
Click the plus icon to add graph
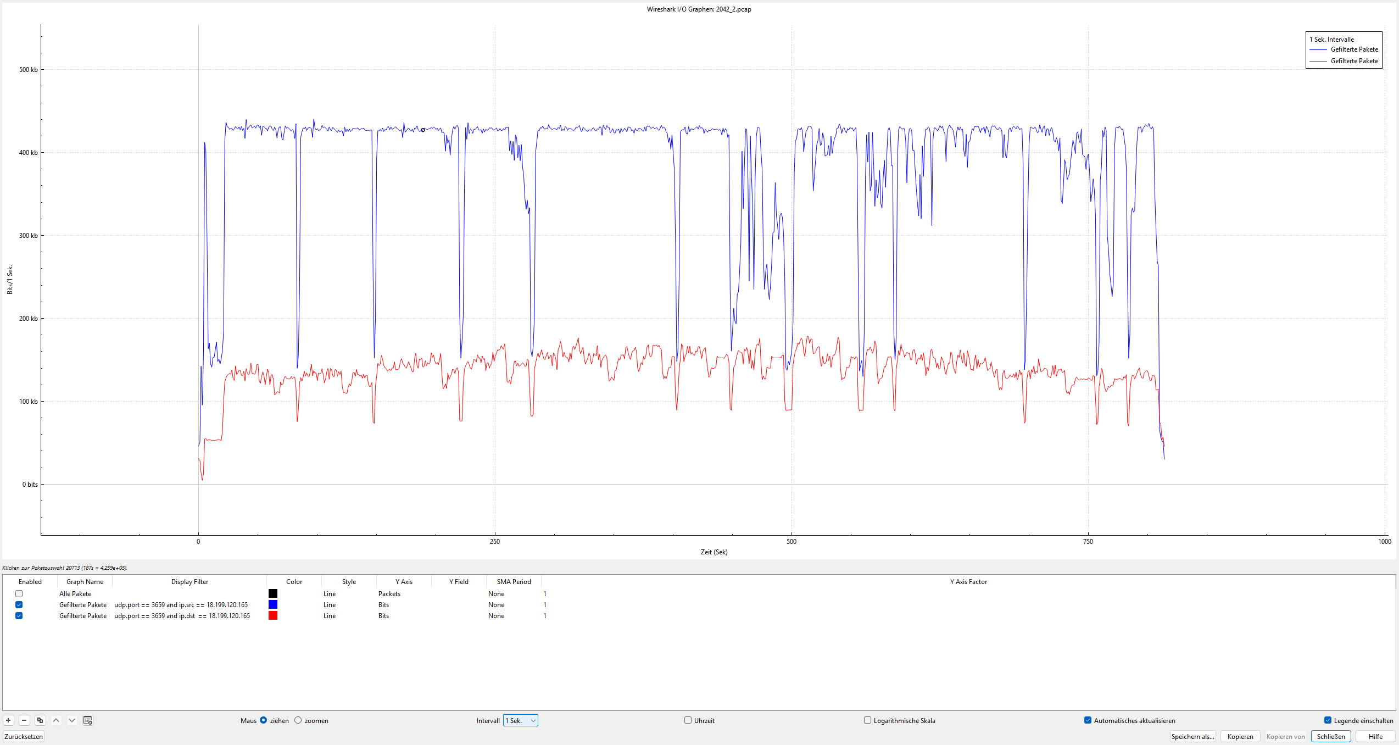tap(8, 720)
